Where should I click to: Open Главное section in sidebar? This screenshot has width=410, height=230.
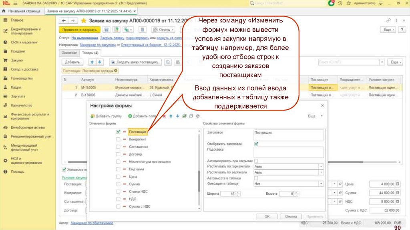17,20
